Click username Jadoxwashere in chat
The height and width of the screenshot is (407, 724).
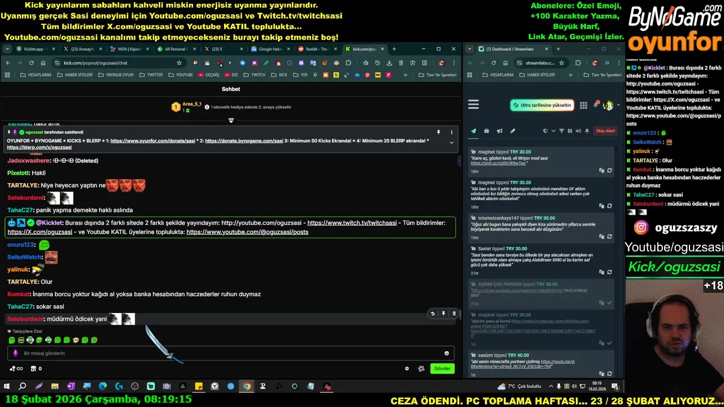[x=29, y=161]
